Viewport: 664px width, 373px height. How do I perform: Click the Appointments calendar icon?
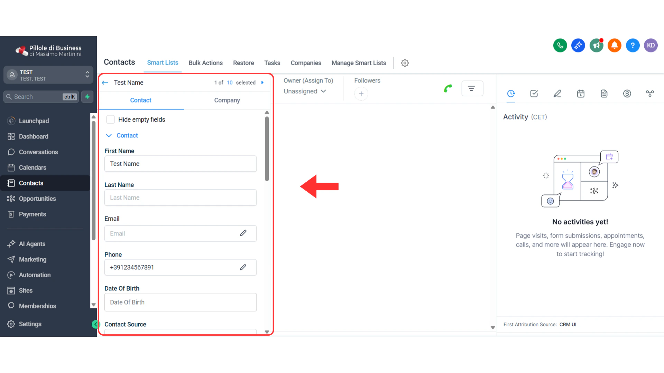pyautogui.click(x=581, y=94)
